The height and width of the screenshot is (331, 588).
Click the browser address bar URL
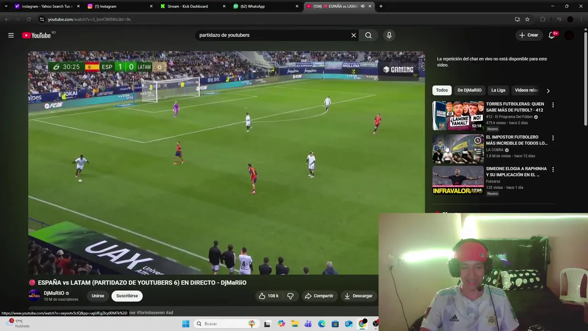coord(89,19)
